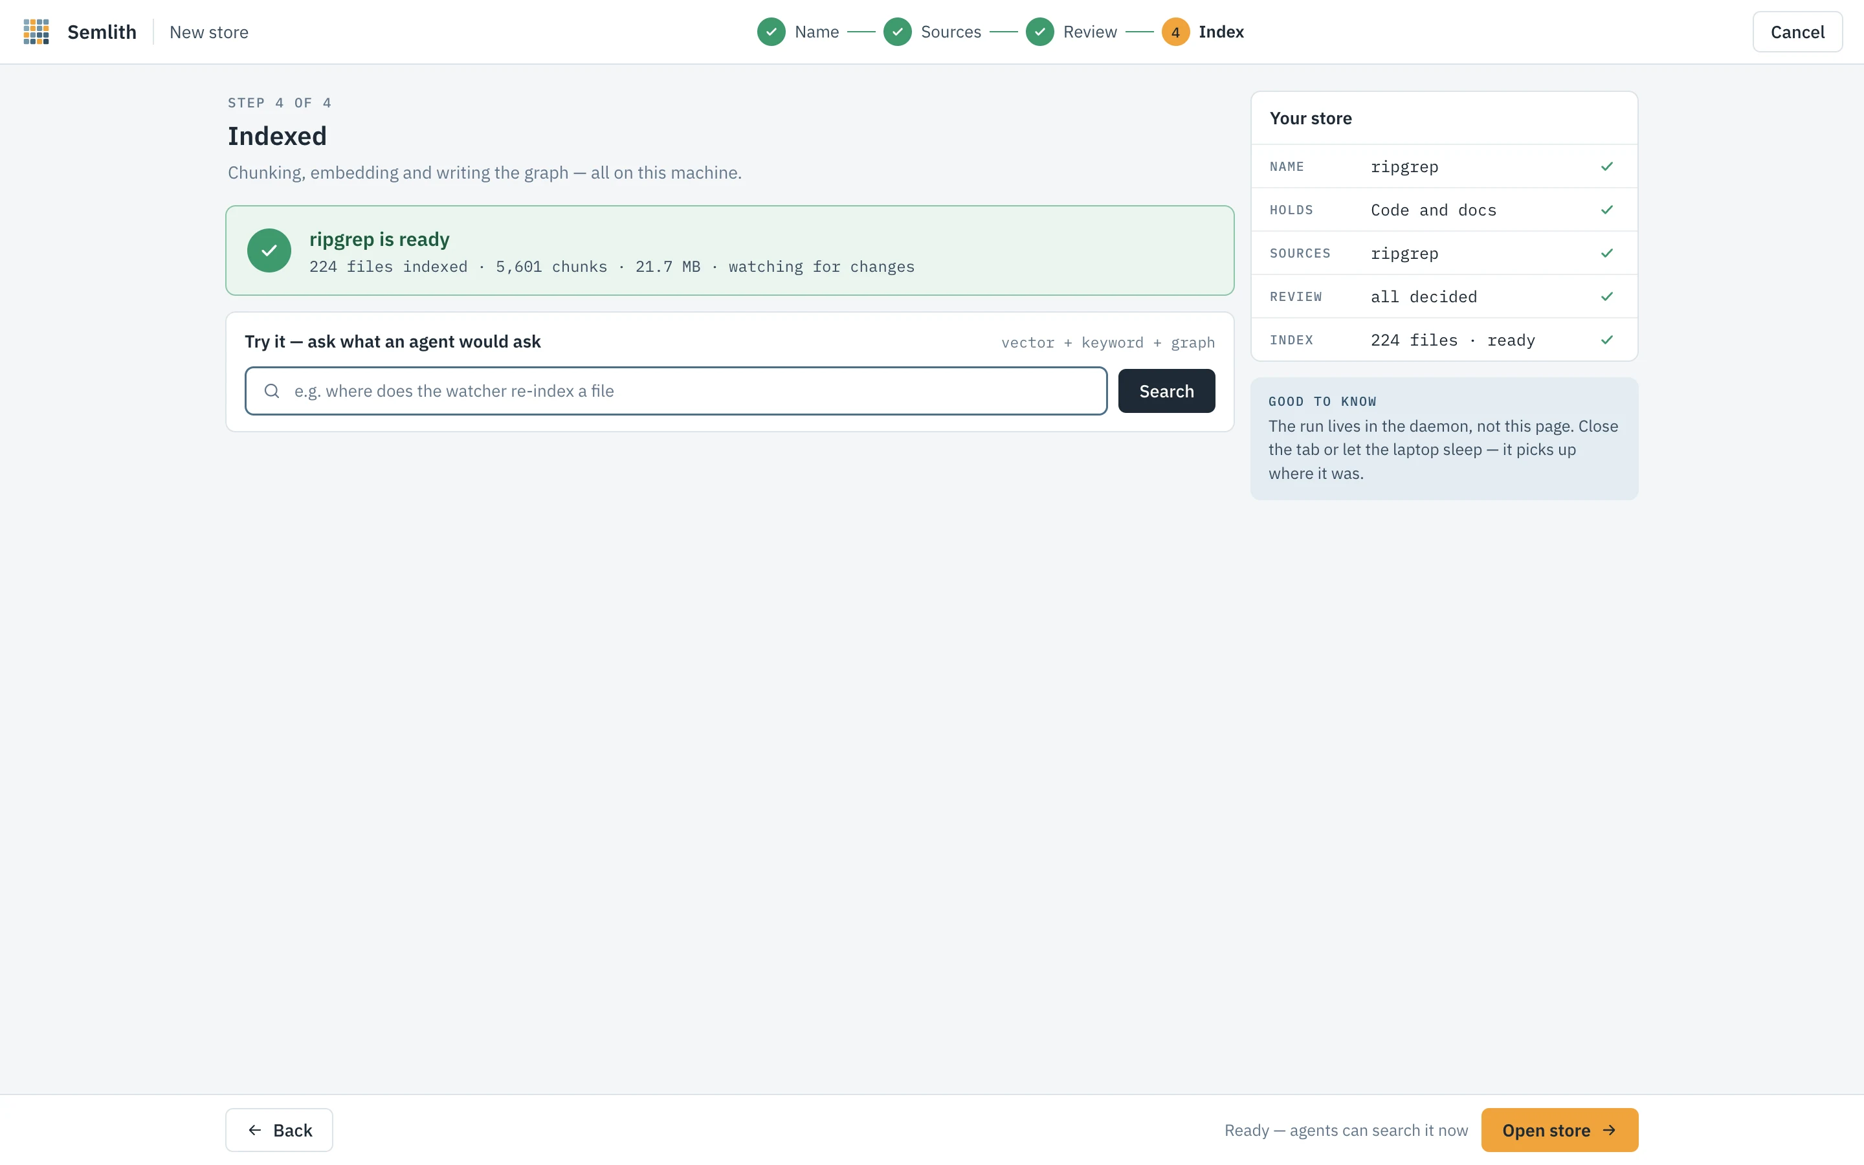Click the Semlith grid logo icon
The height and width of the screenshot is (1165, 1864).
click(36, 32)
